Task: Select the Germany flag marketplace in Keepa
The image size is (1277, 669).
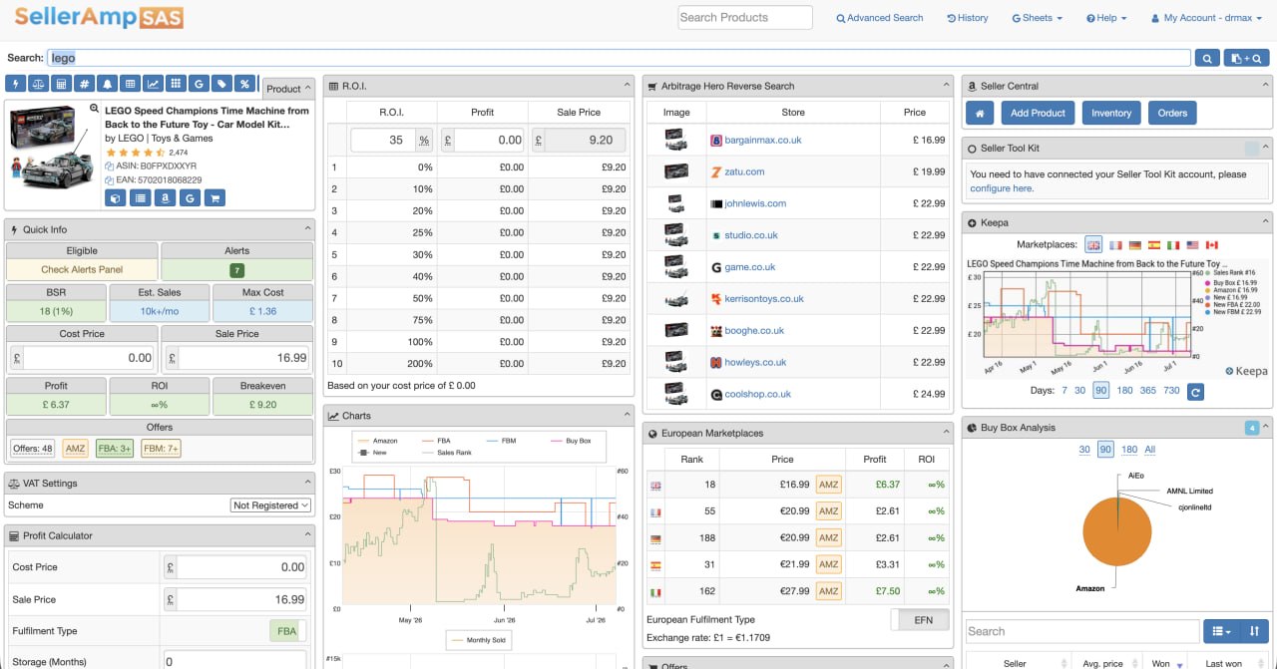Action: 1134,244
